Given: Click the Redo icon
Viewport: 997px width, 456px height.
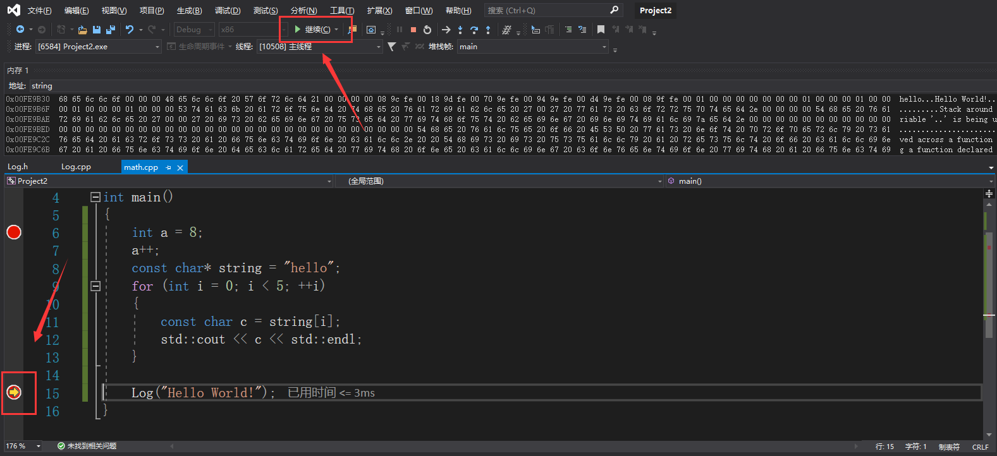Looking at the screenshot, I should click(152, 30).
